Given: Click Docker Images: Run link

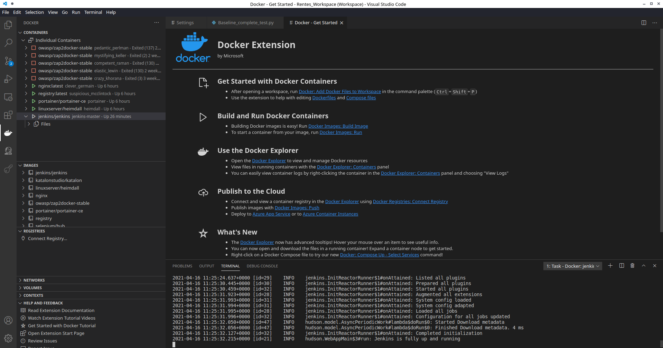Looking at the screenshot, I should click(x=341, y=132).
